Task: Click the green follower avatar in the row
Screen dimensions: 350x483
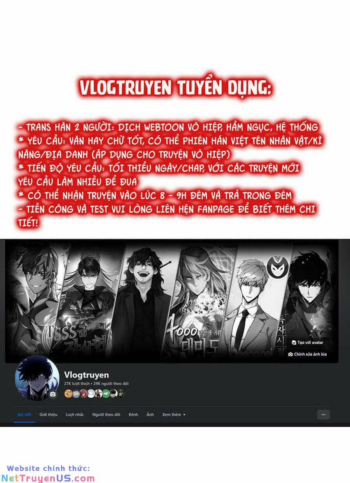Action: pos(106,393)
